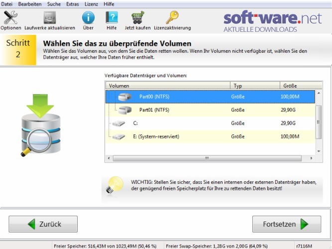This screenshot has height=249, width=332.
Task: Click the volume list scroll down arrow
Action: coord(319,151)
